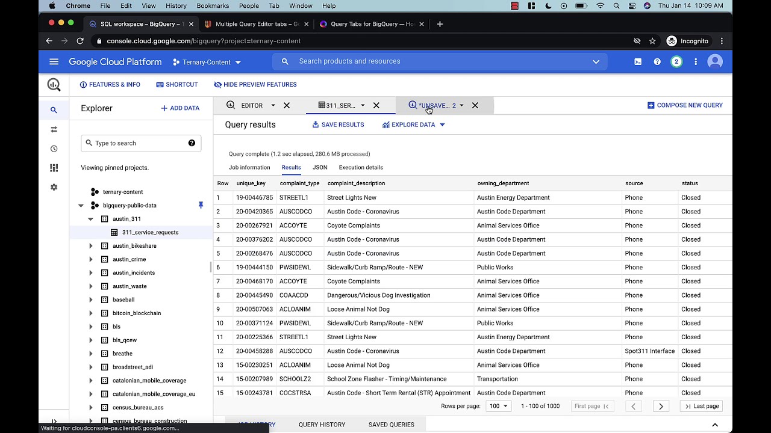Open notifications badge showing 2
This screenshot has width=771, height=433.
coord(676,61)
